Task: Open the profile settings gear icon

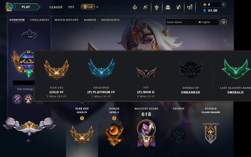Action: point(224,22)
